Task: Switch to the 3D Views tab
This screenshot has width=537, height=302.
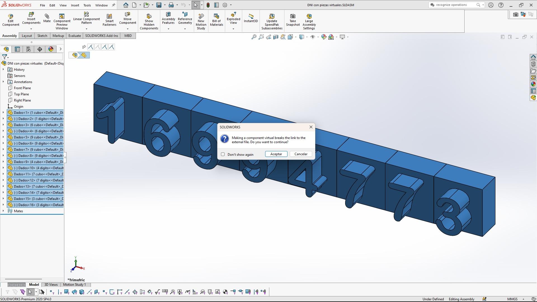Action: pos(51,285)
